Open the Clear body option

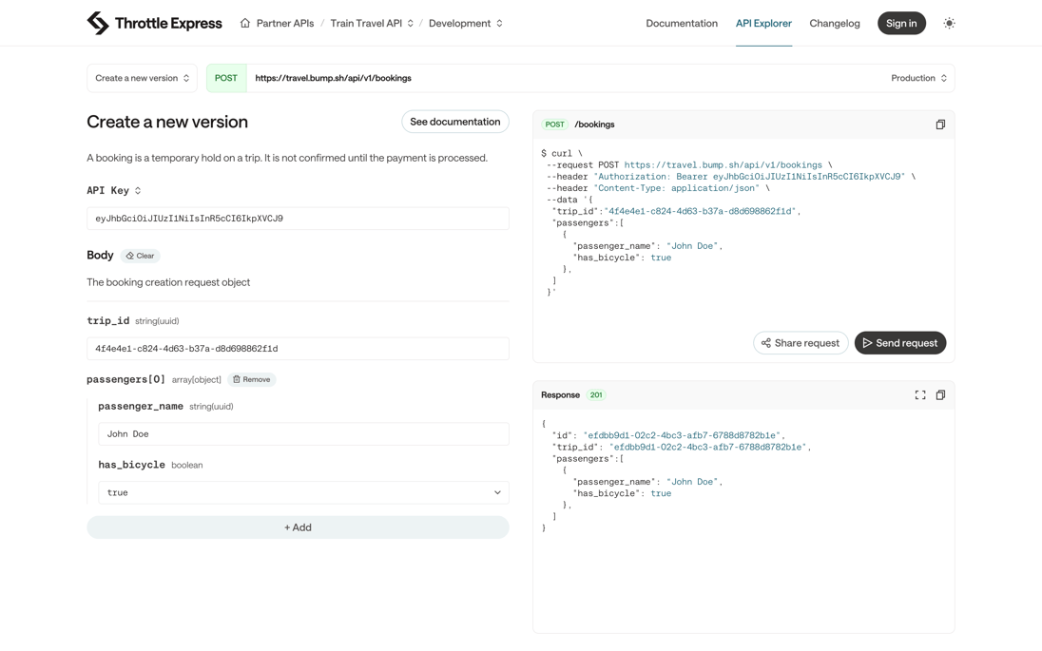(x=141, y=255)
